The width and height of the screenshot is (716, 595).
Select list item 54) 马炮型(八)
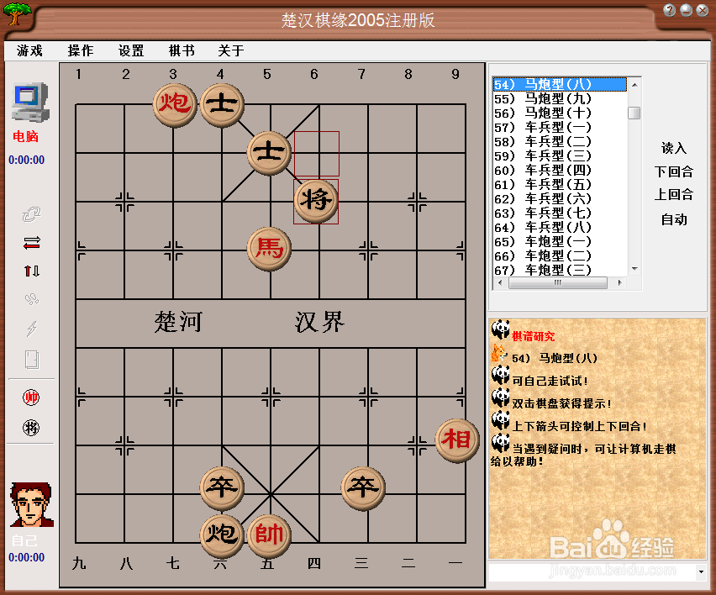pyautogui.click(x=560, y=85)
